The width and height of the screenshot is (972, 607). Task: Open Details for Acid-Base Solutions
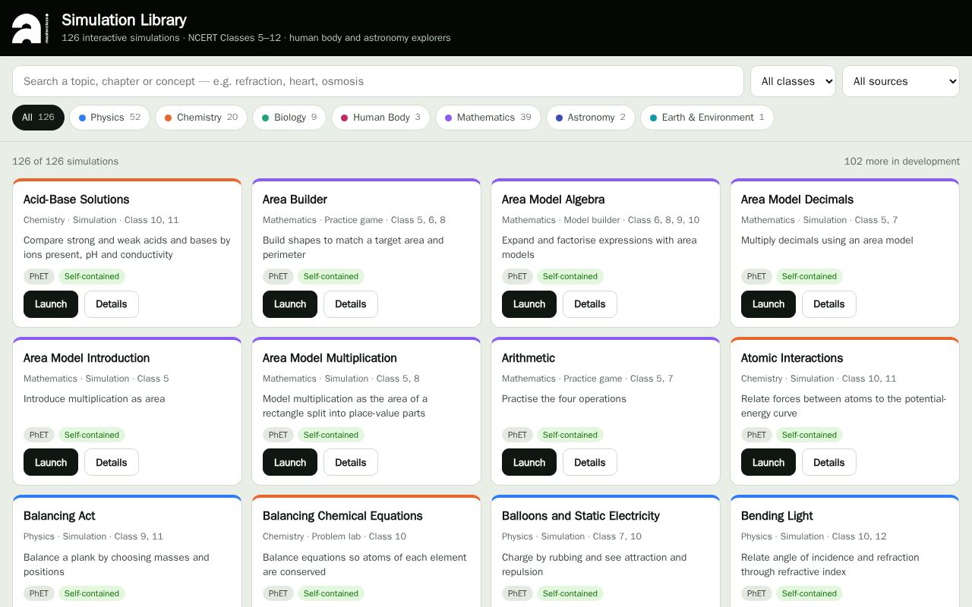[x=112, y=304]
